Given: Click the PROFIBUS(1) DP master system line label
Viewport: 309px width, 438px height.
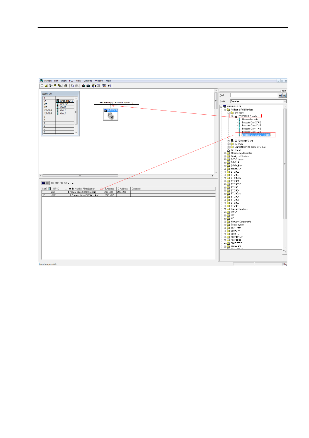Looking at the screenshot, I should [x=116, y=103].
